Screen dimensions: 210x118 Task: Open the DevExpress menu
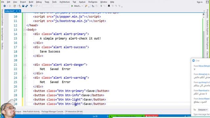[x=93, y=2]
